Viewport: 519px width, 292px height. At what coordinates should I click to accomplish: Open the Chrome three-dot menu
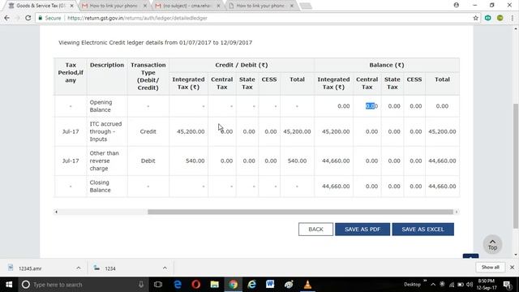coord(512,18)
